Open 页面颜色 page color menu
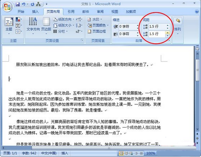The width and height of the screenshot is (201, 157). pyautogui.click(x=98, y=25)
